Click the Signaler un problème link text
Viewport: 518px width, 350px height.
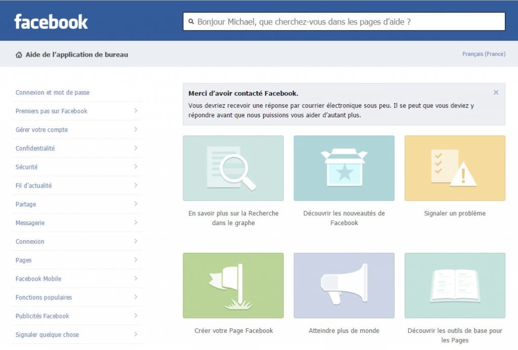(455, 213)
